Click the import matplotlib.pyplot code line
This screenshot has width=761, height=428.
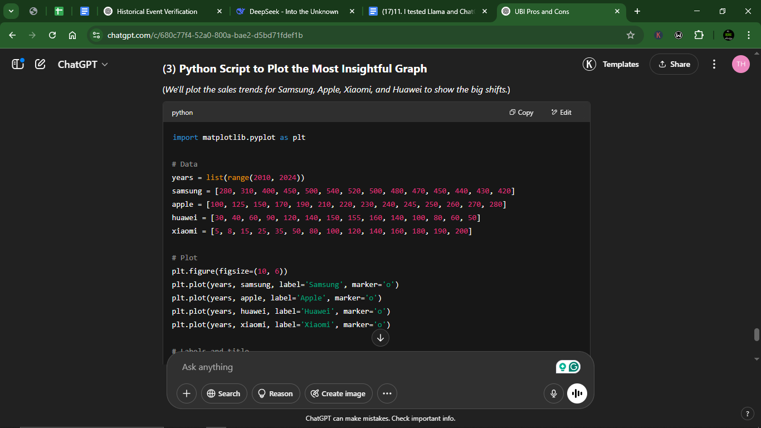(239, 137)
